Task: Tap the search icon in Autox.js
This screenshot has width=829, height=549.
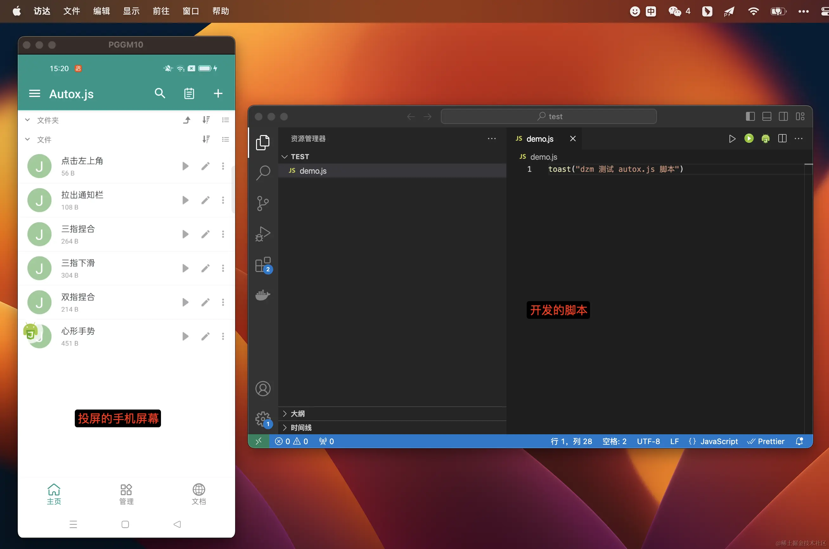Action: pyautogui.click(x=160, y=93)
